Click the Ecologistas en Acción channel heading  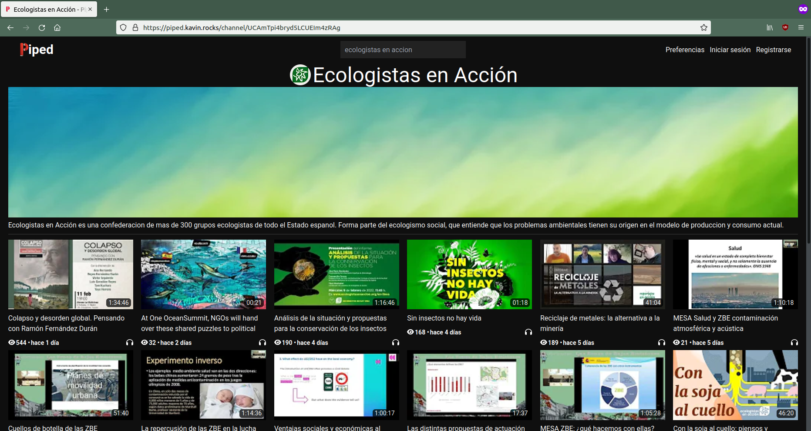(x=415, y=75)
